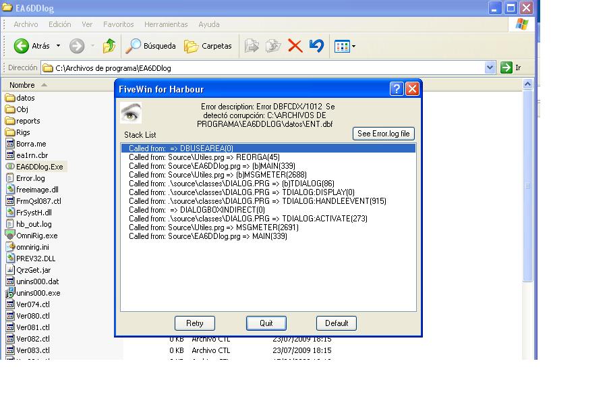This screenshot has width=609, height=405.
Task: Open the Búsqueda search tool
Action: pyautogui.click(x=150, y=46)
